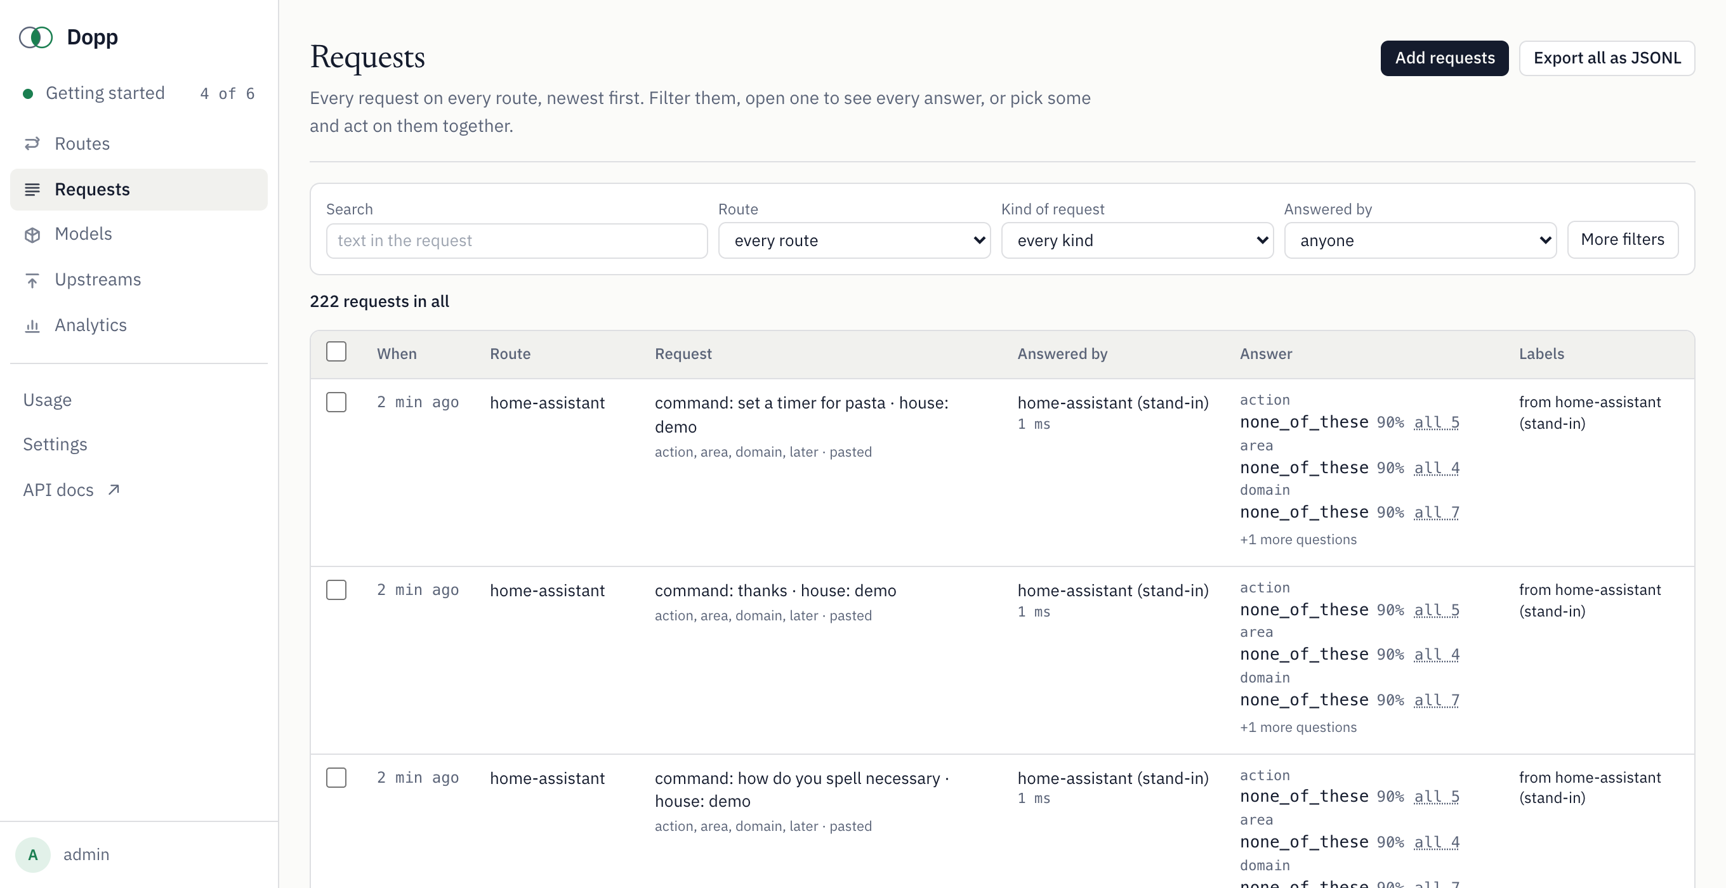Image resolution: width=1726 pixels, height=888 pixels.
Task: Select the 'set a timer for pasta' request checkbox
Action: click(336, 403)
